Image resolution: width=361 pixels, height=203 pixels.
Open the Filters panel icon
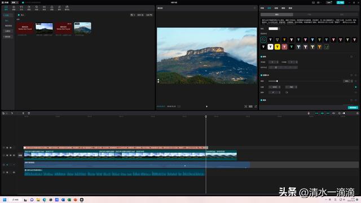point(52,8)
